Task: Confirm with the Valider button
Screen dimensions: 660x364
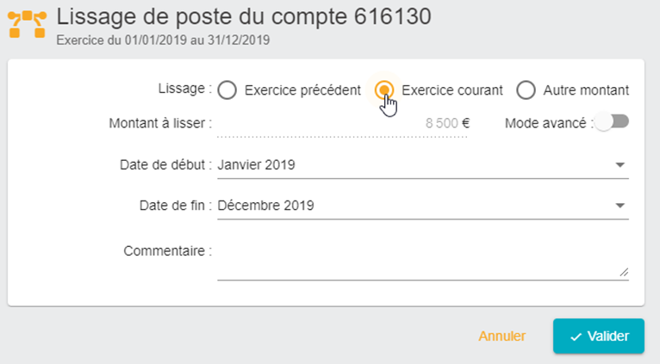Action: pyautogui.click(x=599, y=336)
